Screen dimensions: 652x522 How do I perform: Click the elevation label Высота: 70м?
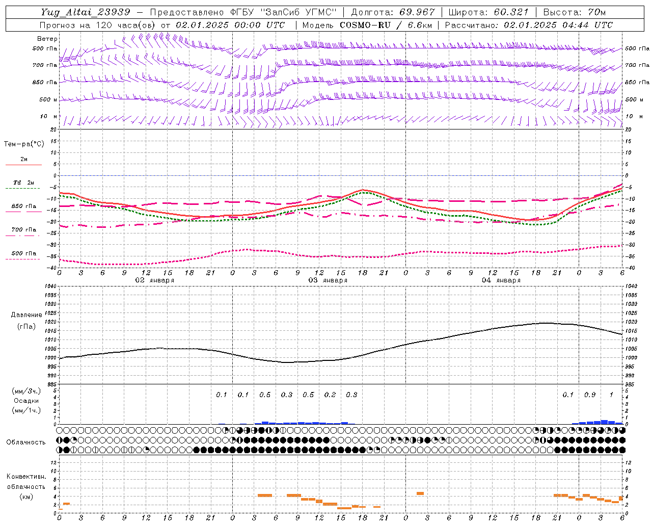(x=575, y=12)
